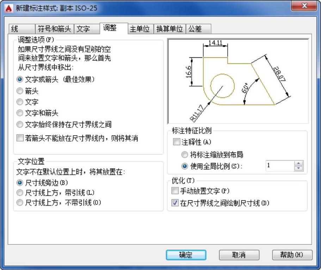Select 将标注缩放到布局 radio button
Image resolution: width=321 pixels, height=270 pixels.
click(185, 155)
